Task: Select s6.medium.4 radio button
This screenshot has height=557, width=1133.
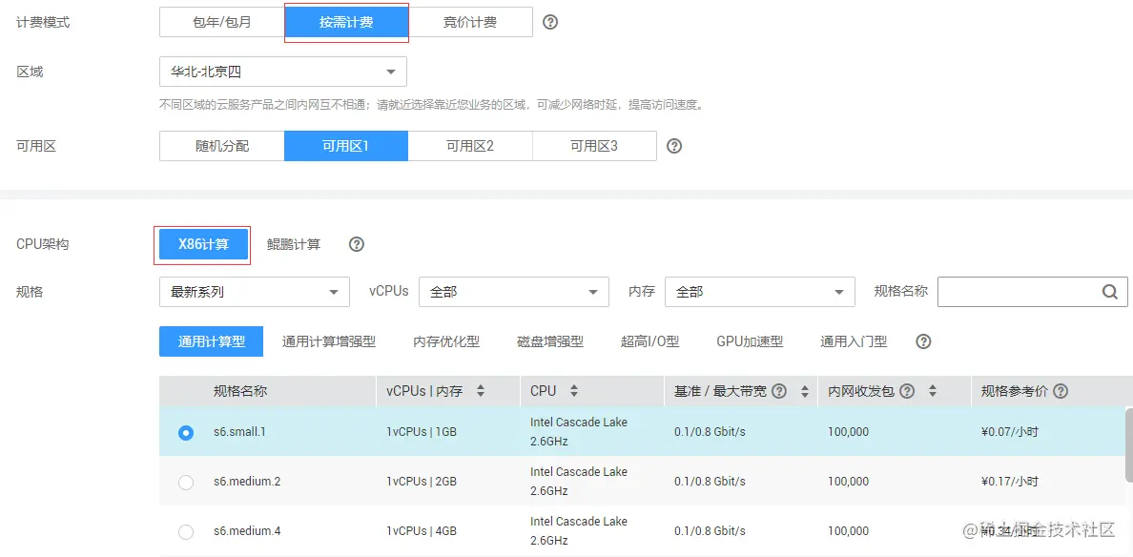Action: 186,531
